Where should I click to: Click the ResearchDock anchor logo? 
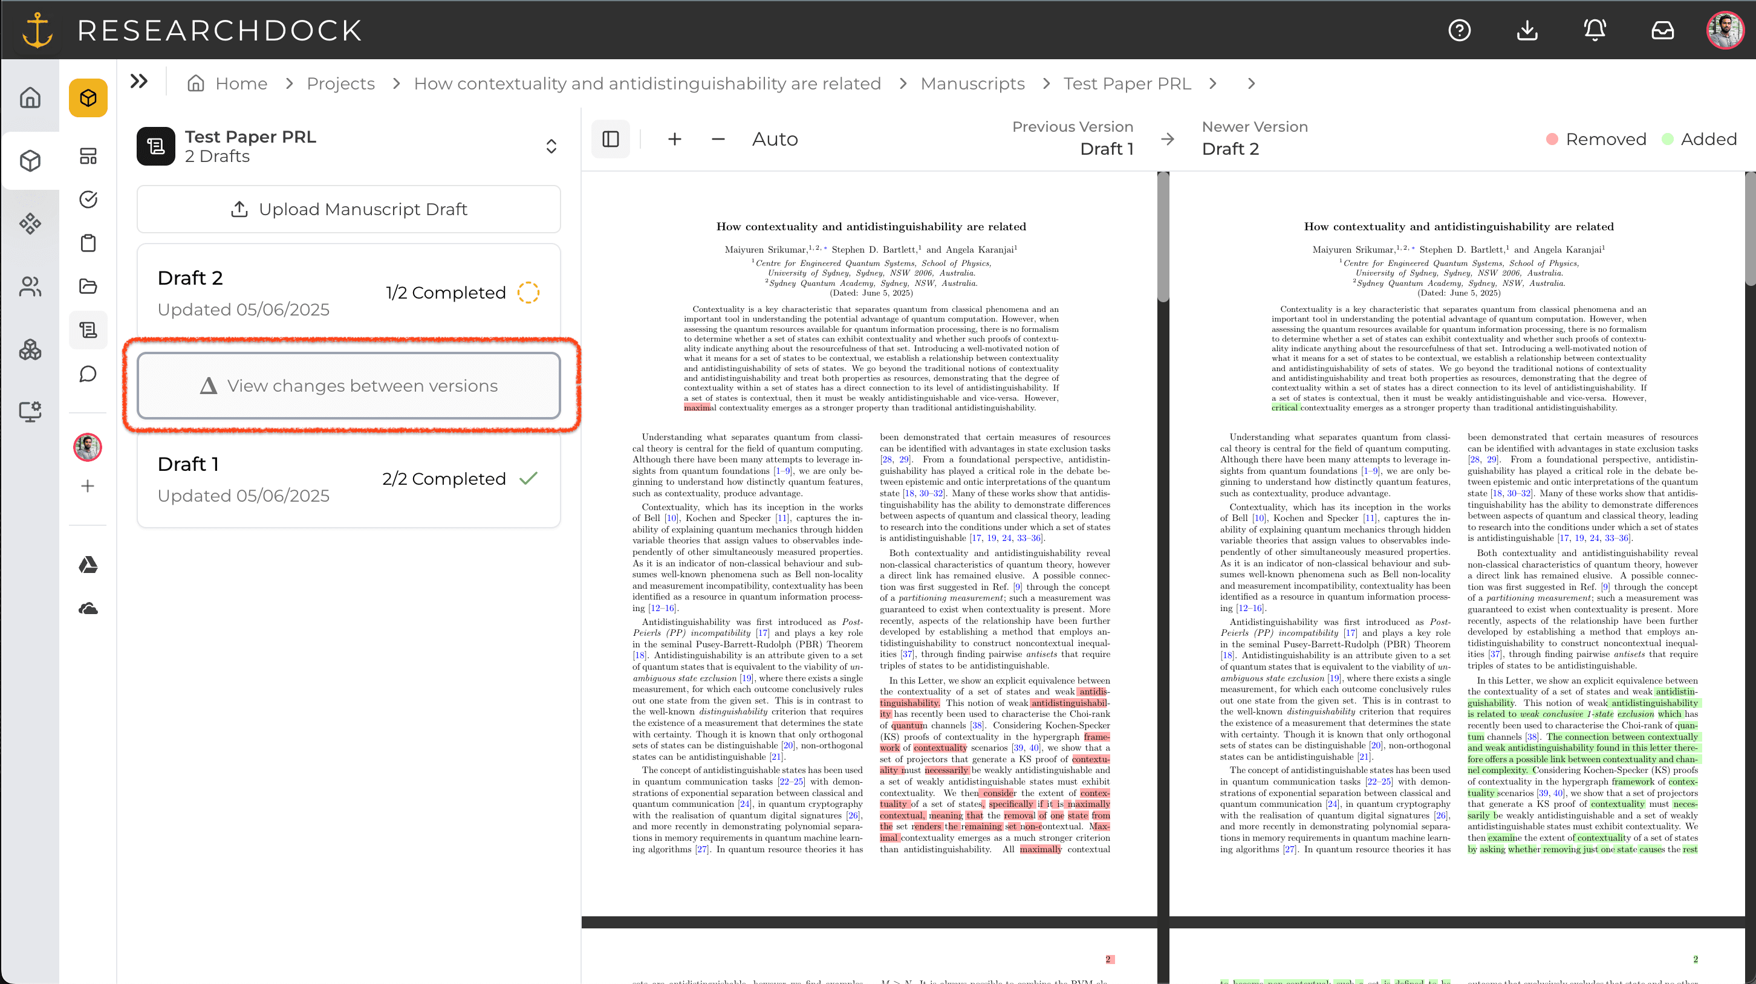(x=37, y=30)
